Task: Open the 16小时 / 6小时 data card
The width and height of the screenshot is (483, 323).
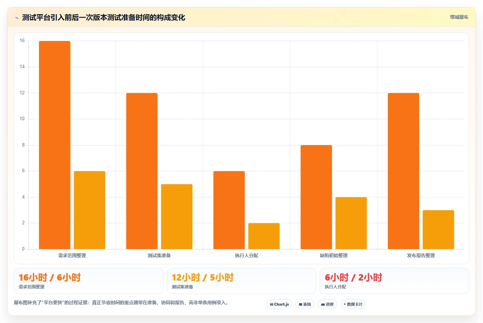Action: 88,281
